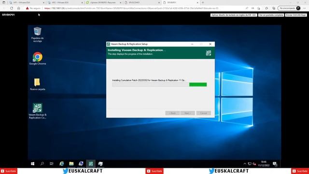Click the volume tray icon
This screenshot has height=174, width=309.
[x=254, y=164]
